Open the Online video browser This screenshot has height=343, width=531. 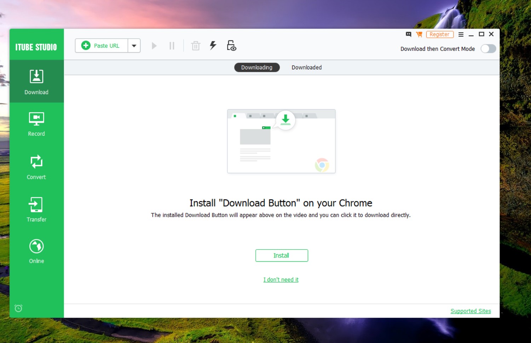36,251
